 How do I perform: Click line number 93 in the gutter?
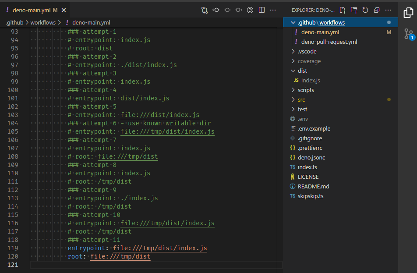click(14, 32)
